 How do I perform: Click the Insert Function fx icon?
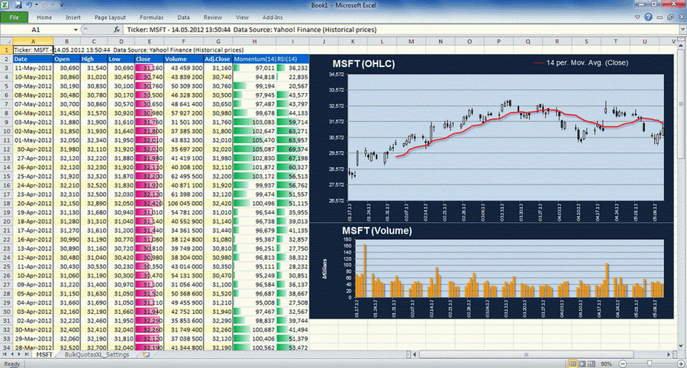(117, 29)
